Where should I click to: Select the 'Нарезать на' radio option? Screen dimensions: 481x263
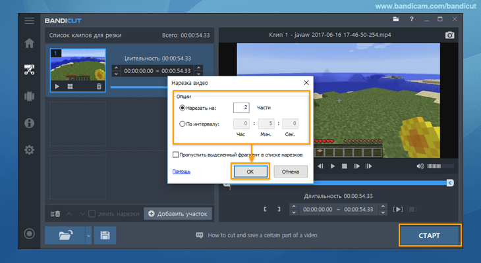[183, 107]
